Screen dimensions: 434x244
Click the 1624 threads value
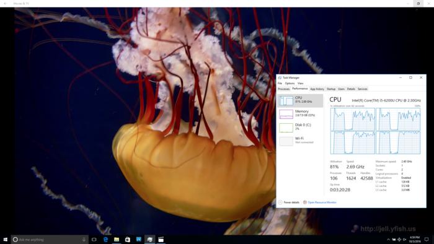pyautogui.click(x=351, y=178)
